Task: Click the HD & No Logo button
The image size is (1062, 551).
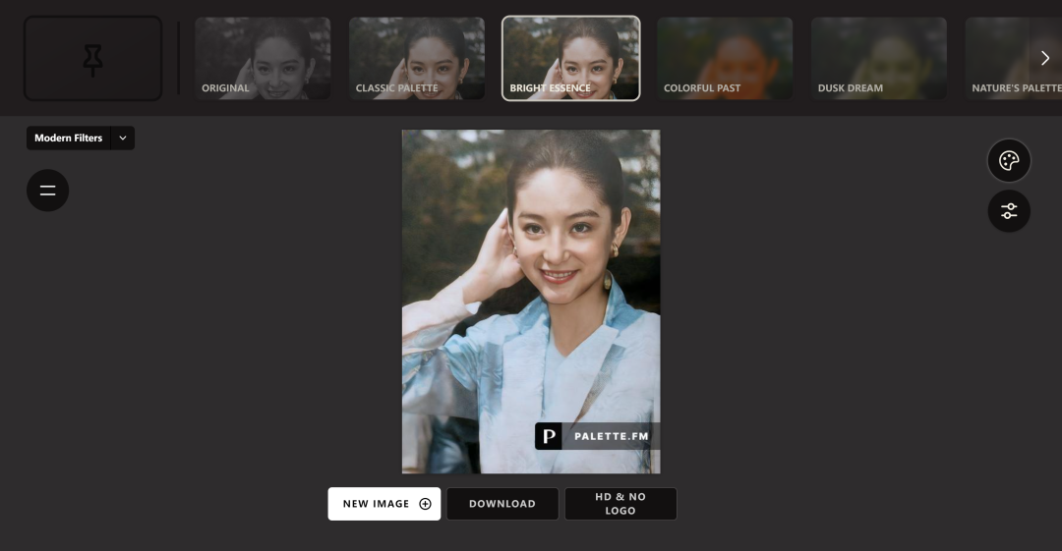Action: pos(620,504)
